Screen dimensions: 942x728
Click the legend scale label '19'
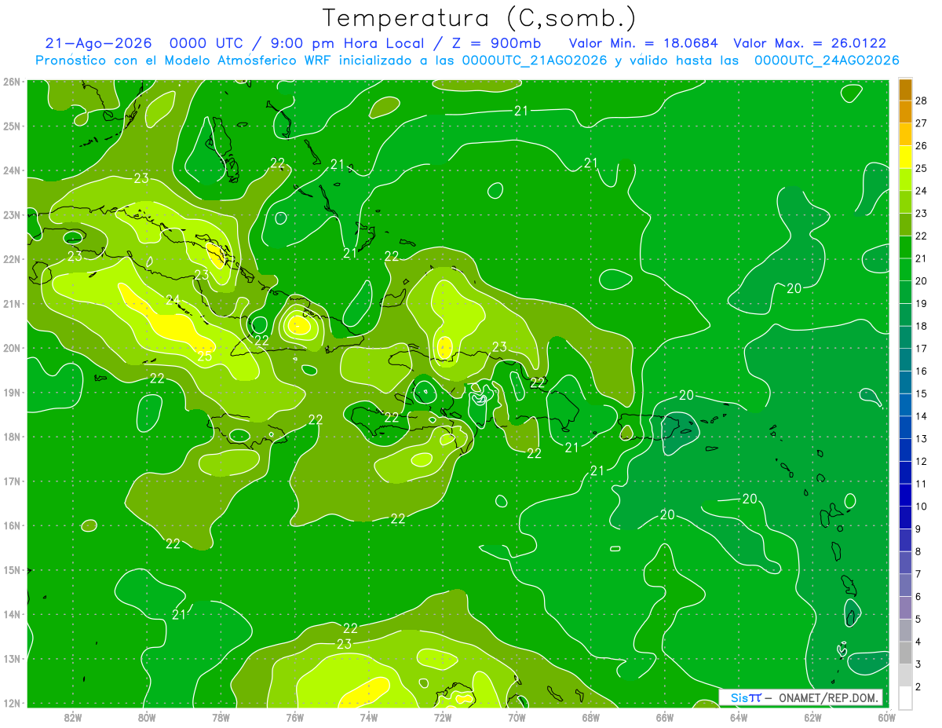coord(922,304)
